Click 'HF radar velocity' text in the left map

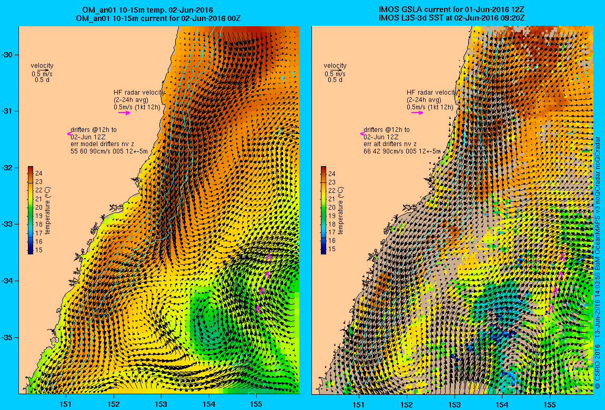pos(139,93)
